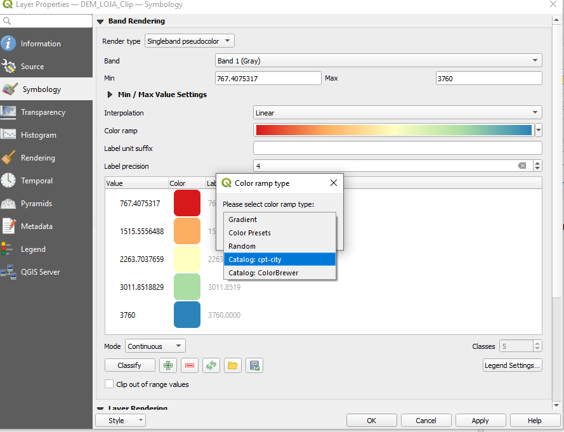This screenshot has width=564, height=432.
Task: Click the Max value input field
Action: (x=489, y=78)
